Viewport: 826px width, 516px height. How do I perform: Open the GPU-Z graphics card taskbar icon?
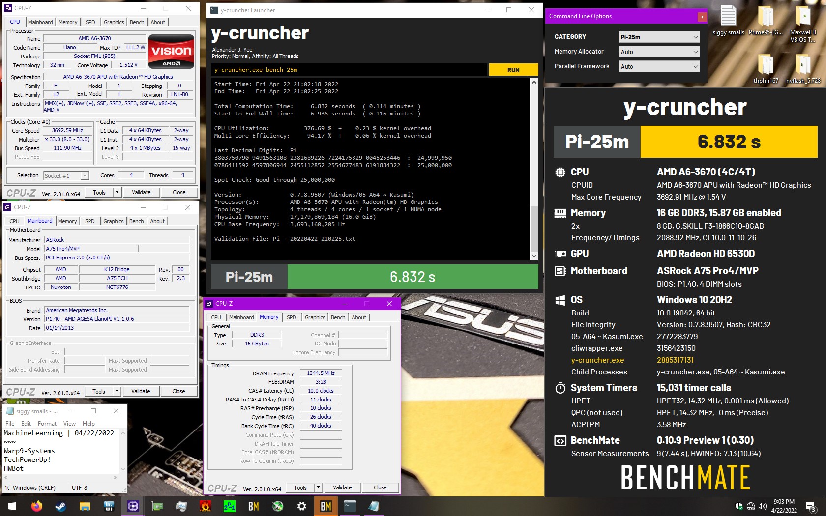(157, 506)
